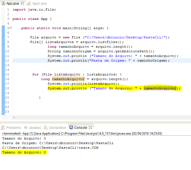Click the first 'Tamano do Arquivo: 0' console line
Image resolution: width=191 pixels, height=170 pixels.
click(24, 139)
